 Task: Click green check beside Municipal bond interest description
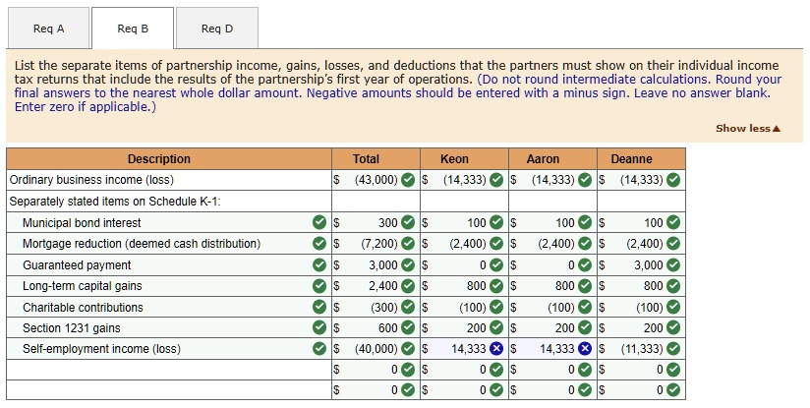point(319,223)
